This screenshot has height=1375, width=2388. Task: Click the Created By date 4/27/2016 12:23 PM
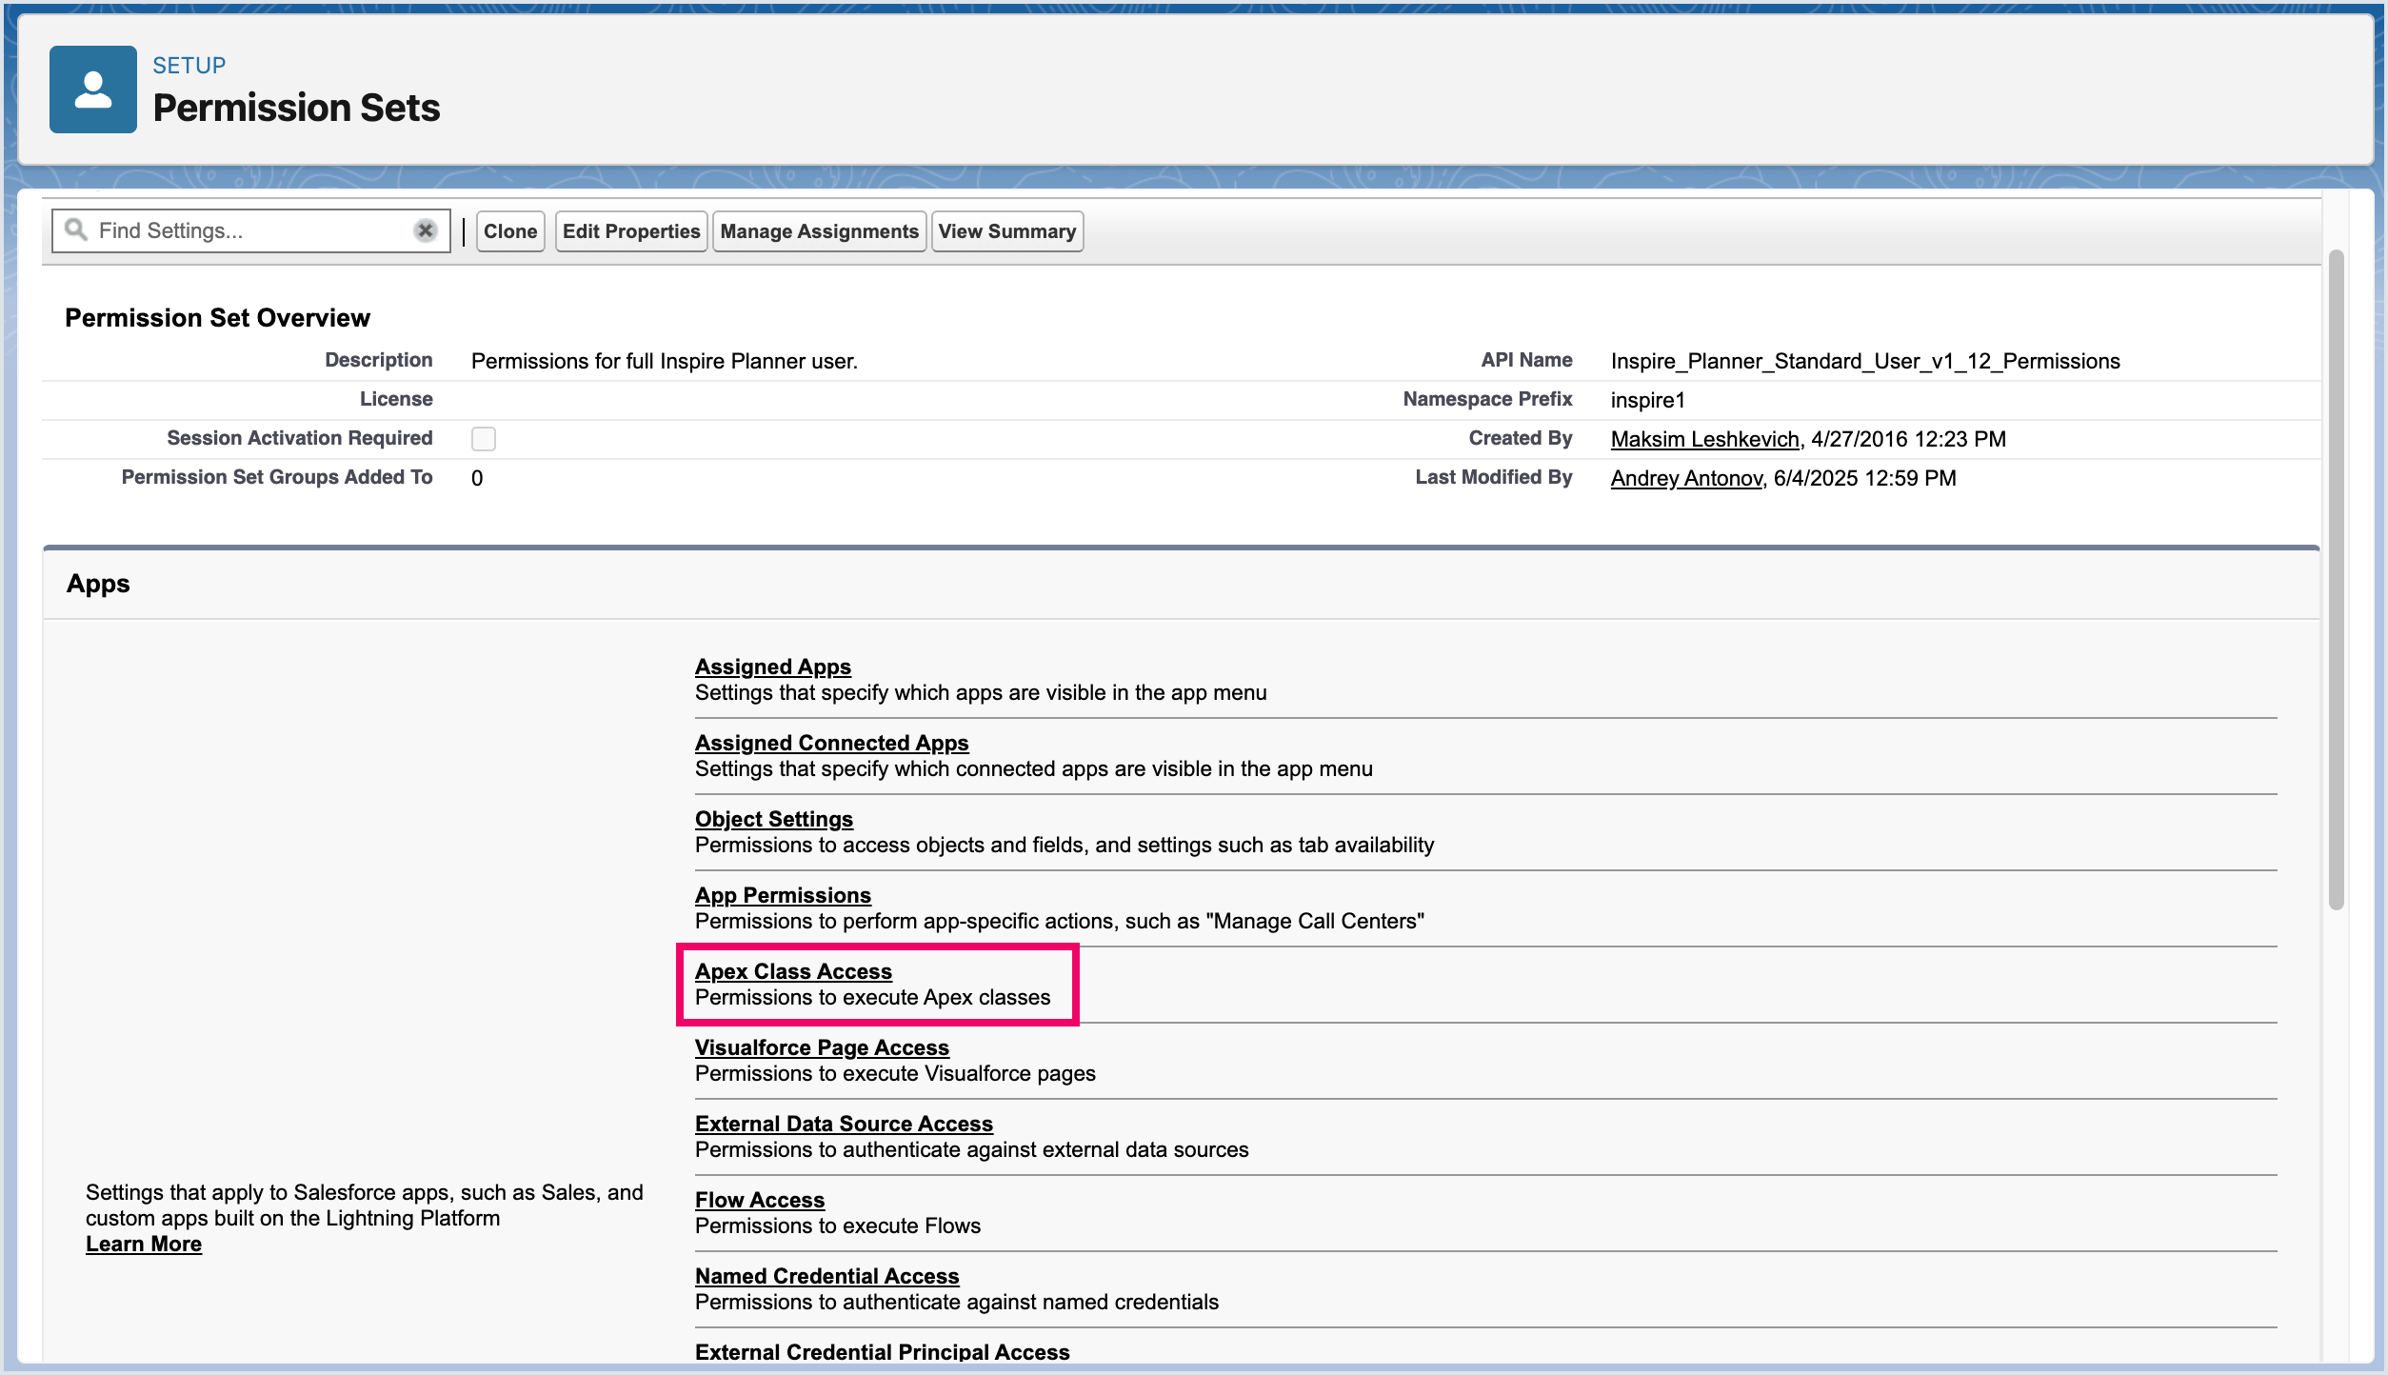(x=1908, y=439)
